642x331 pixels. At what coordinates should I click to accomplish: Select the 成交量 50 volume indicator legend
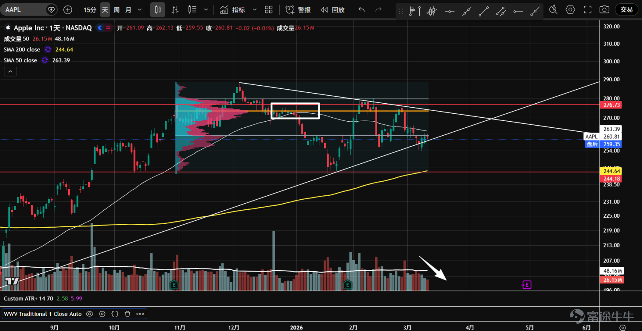pos(16,39)
